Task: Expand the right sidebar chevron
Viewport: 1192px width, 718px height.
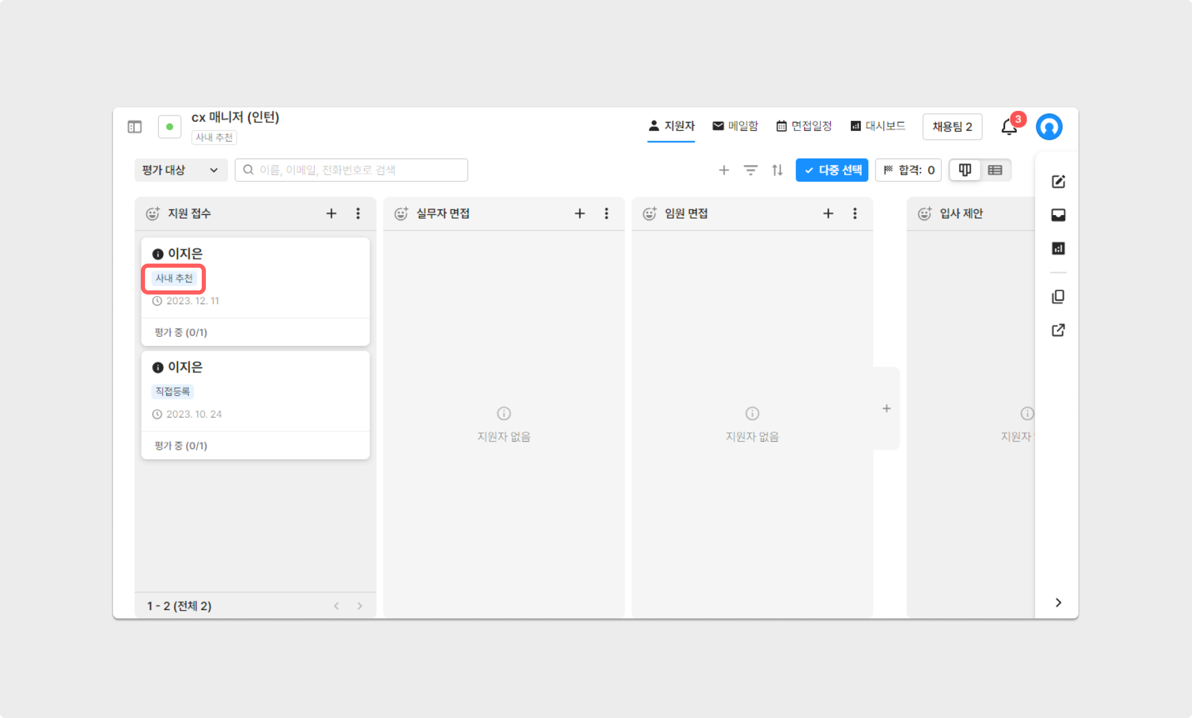Action: point(1058,602)
